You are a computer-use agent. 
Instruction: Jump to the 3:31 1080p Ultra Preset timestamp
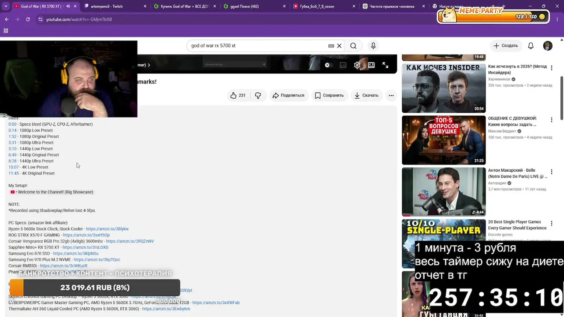pos(12,143)
